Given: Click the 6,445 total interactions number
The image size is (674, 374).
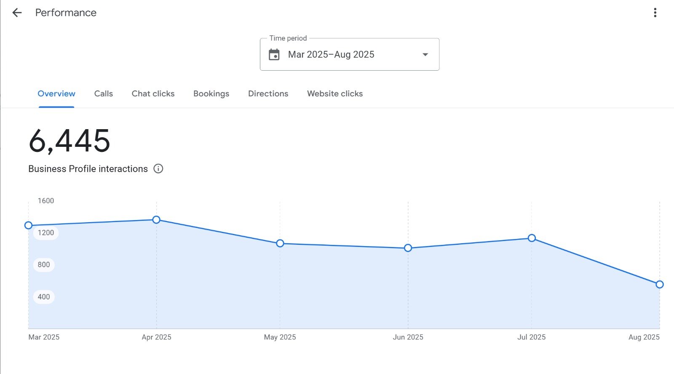Looking at the screenshot, I should 70,141.
